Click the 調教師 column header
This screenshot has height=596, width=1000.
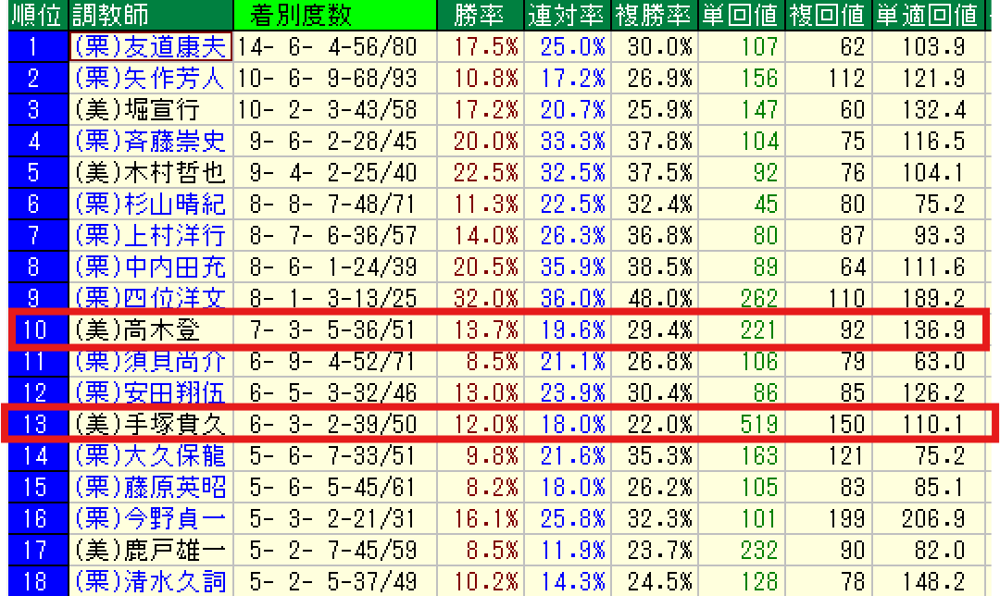coord(109,15)
